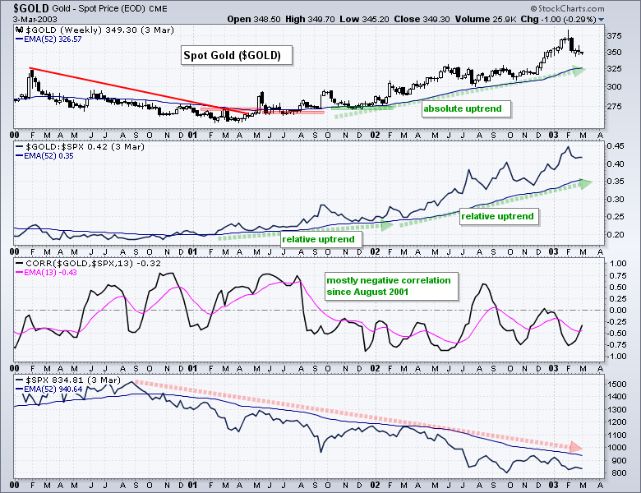Click the 375 price axis label

point(614,36)
